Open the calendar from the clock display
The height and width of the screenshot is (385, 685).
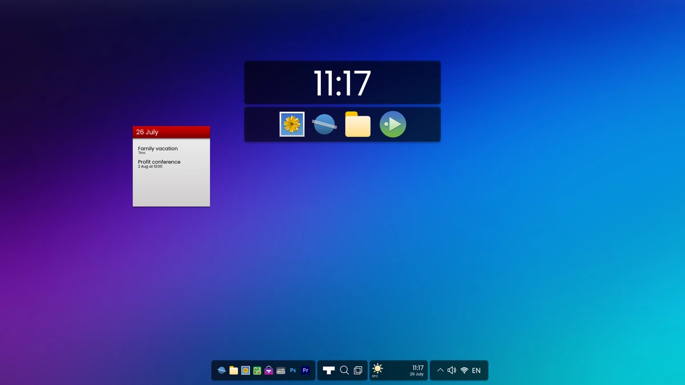click(416, 370)
